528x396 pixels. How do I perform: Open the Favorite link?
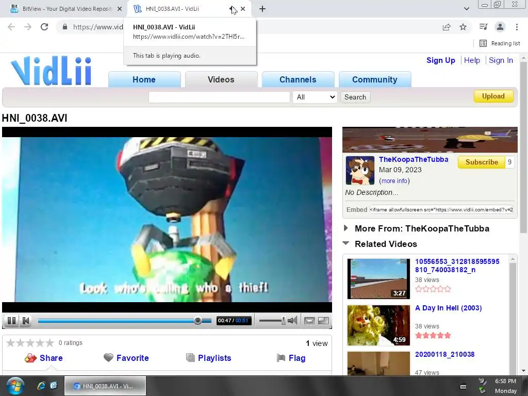pos(133,358)
